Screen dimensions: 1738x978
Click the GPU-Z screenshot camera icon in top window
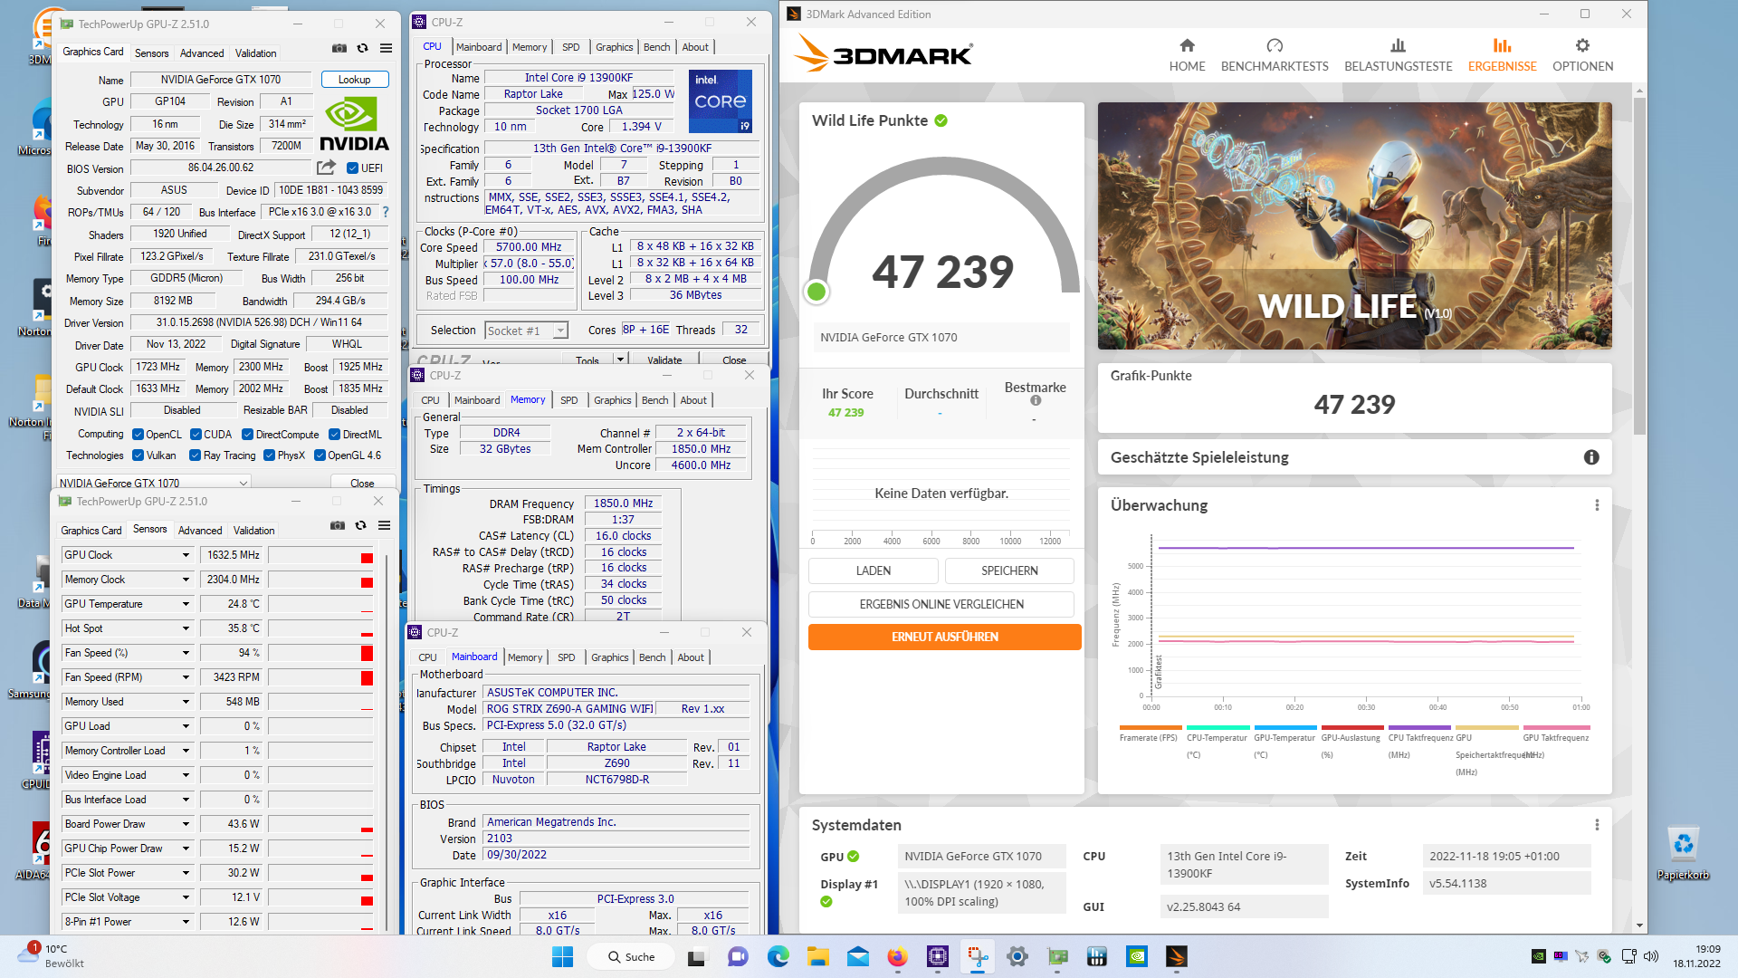click(x=339, y=48)
